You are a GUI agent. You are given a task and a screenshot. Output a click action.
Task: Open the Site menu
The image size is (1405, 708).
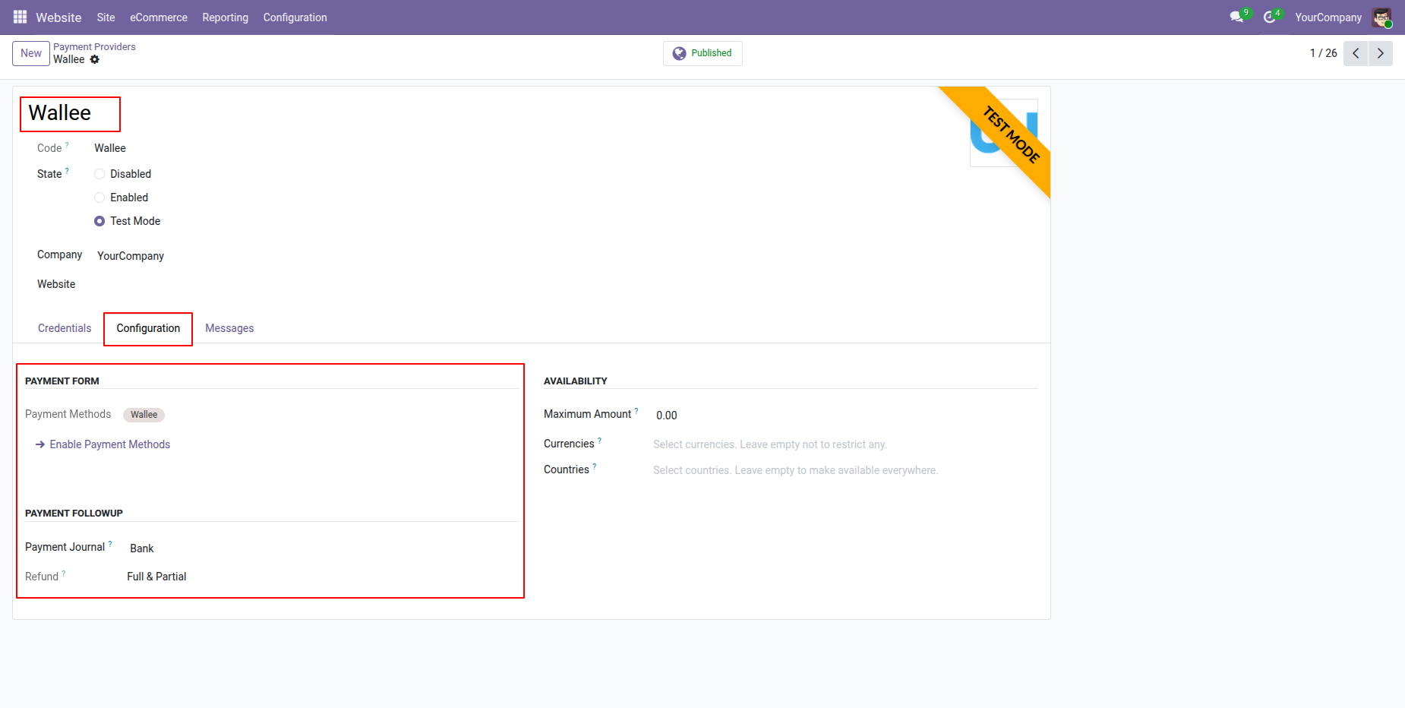(106, 17)
